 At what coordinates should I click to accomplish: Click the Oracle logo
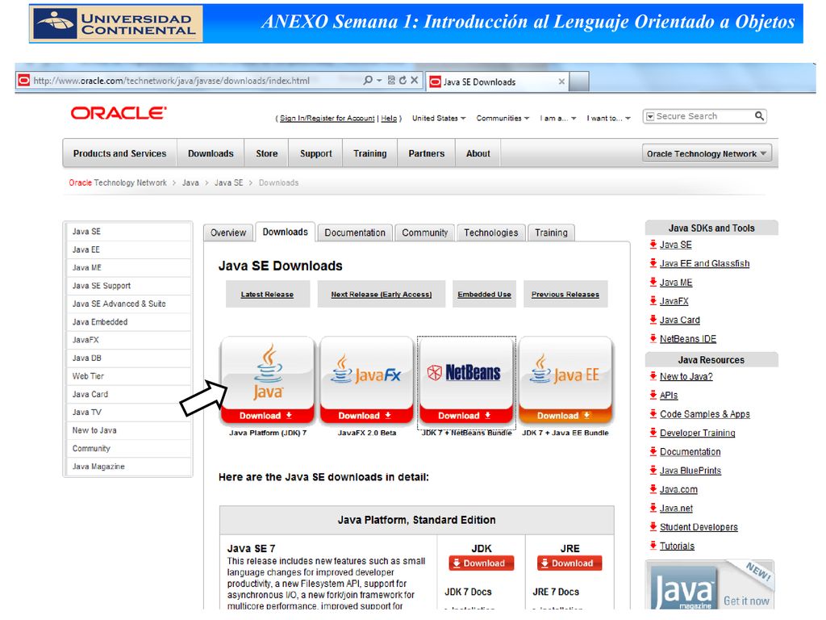pos(119,113)
